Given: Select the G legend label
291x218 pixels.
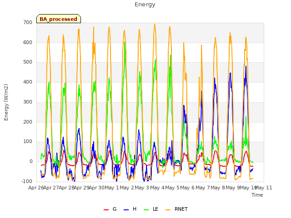Looking at the screenshot, I should (x=115, y=209).
